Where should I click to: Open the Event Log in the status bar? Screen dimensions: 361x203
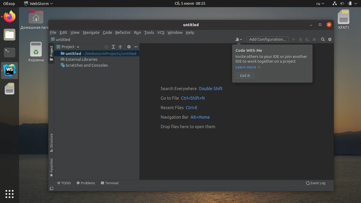point(316,183)
